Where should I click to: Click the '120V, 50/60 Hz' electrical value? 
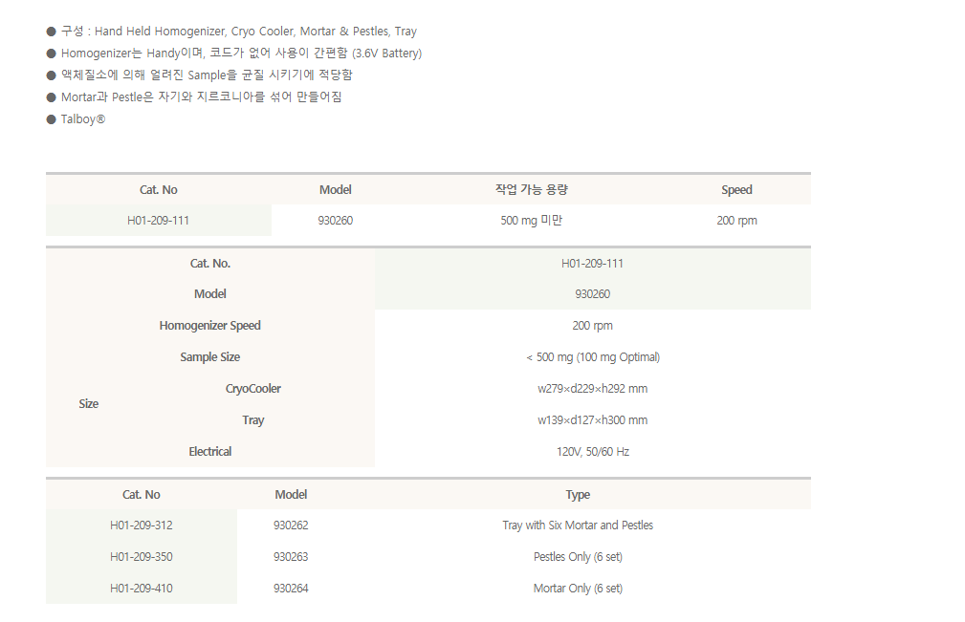(592, 452)
